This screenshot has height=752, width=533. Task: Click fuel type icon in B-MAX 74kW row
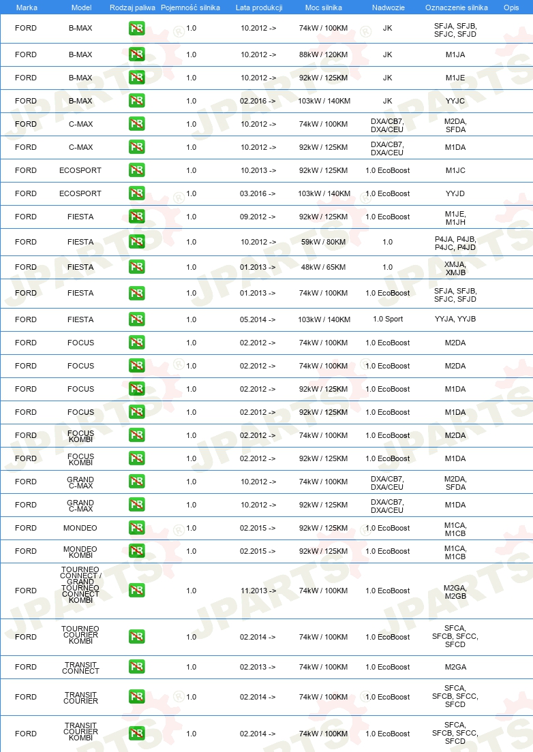137,29
